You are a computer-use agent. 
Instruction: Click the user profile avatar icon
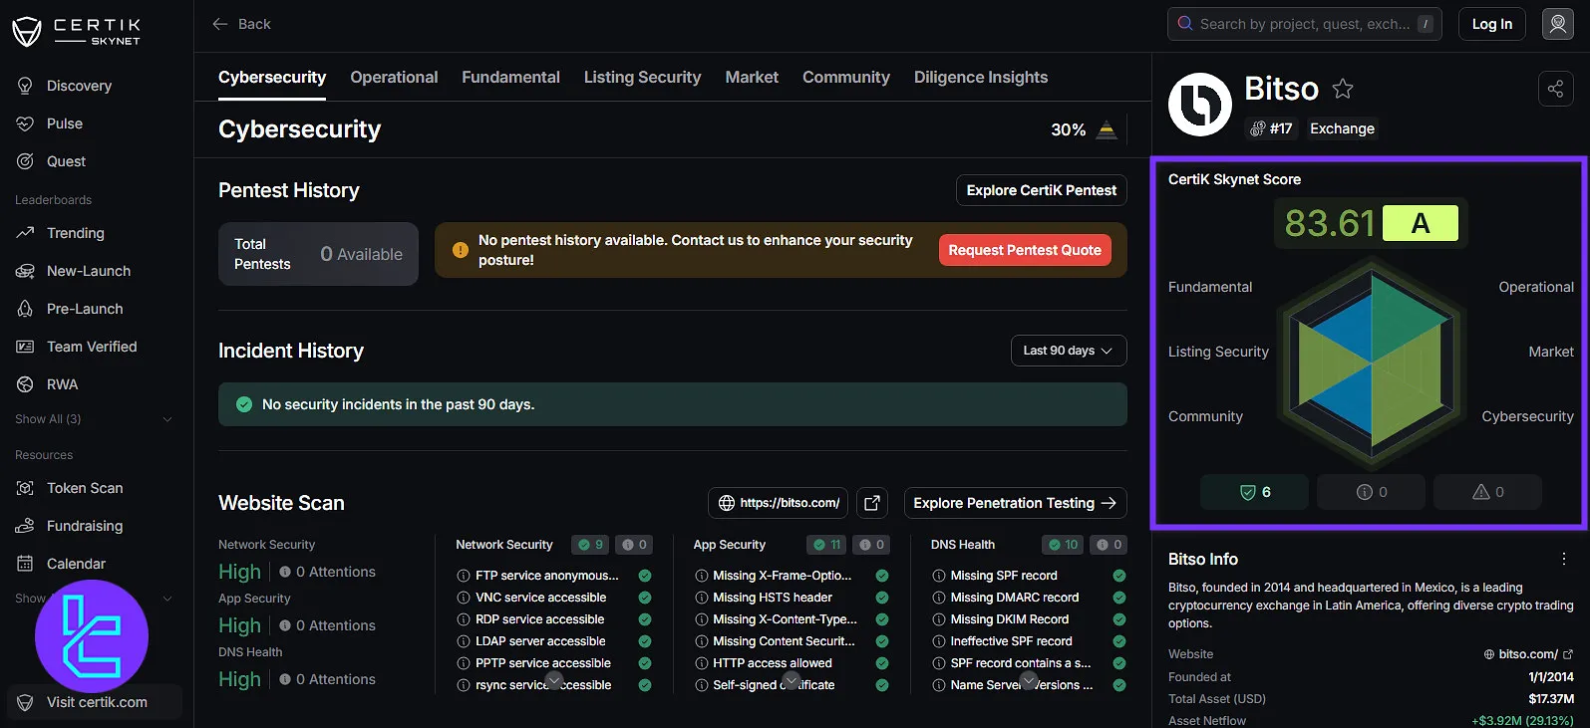(1558, 24)
